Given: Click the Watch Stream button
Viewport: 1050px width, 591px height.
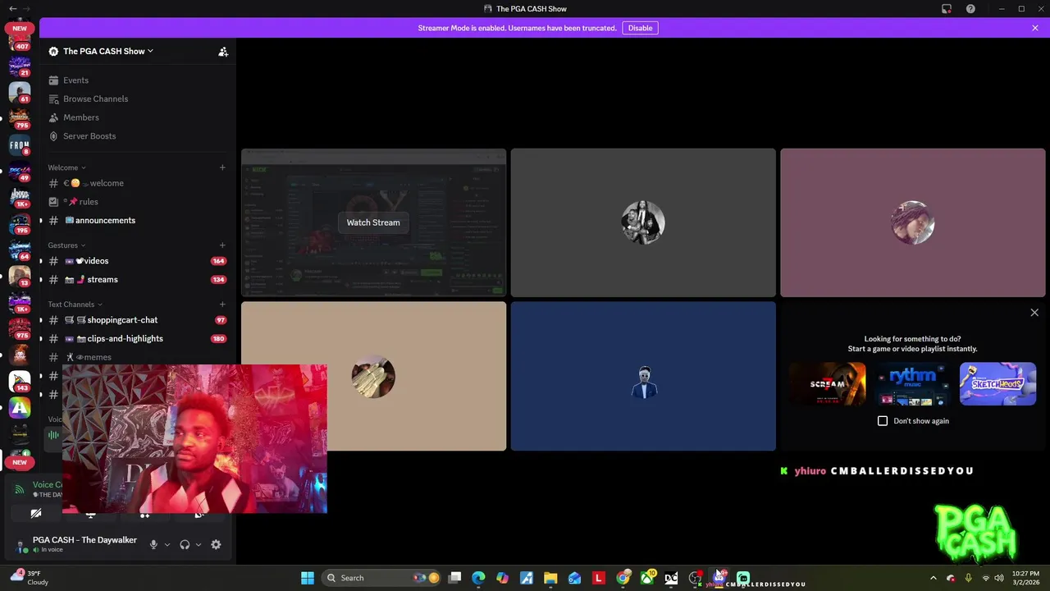Looking at the screenshot, I should point(373,222).
